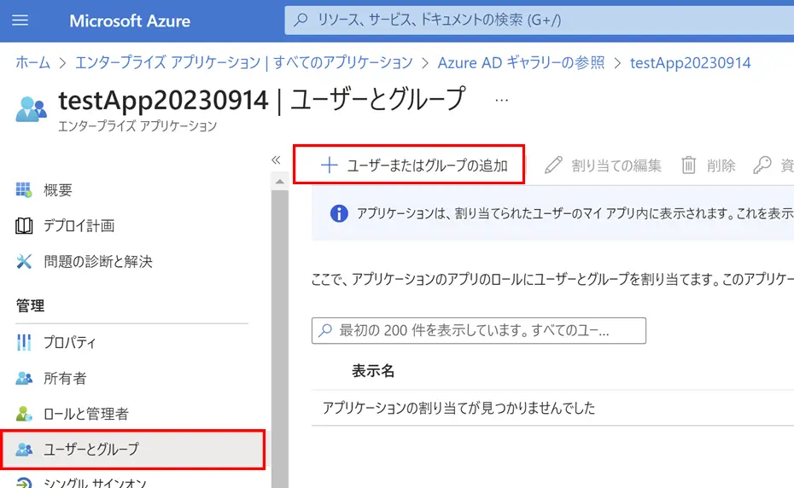Collapse the left navigation with double chevron

point(276,160)
